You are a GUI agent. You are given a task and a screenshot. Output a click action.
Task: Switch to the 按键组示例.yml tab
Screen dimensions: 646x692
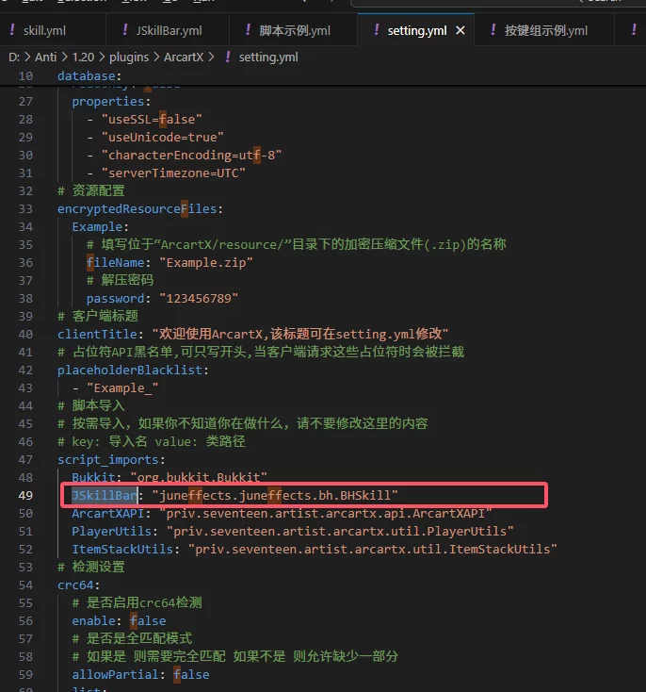click(545, 30)
